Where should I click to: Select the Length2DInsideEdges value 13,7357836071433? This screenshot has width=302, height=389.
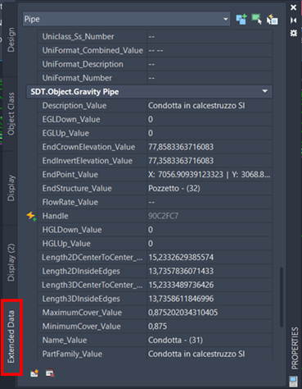point(210,271)
